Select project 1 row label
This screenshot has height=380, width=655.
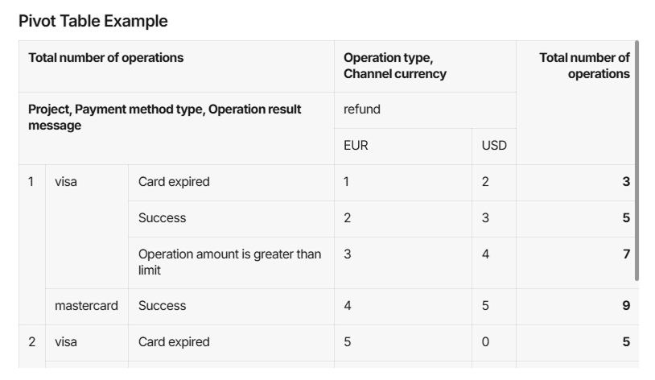(31, 245)
